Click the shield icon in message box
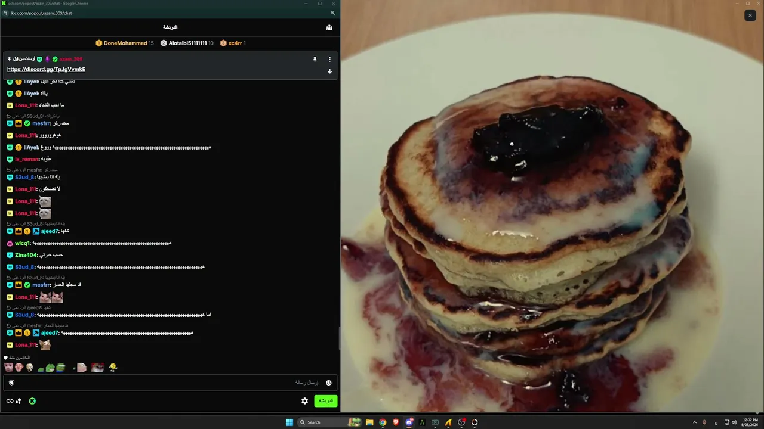Image resolution: width=764 pixels, height=429 pixels. [11, 383]
